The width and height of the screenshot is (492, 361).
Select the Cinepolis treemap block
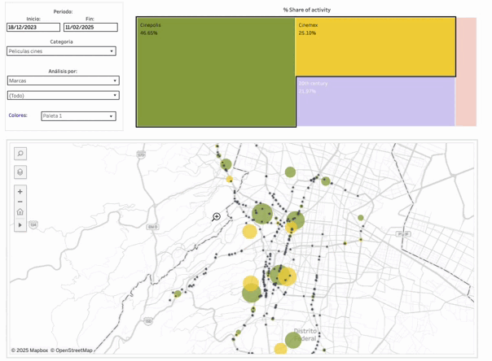pyautogui.click(x=216, y=72)
